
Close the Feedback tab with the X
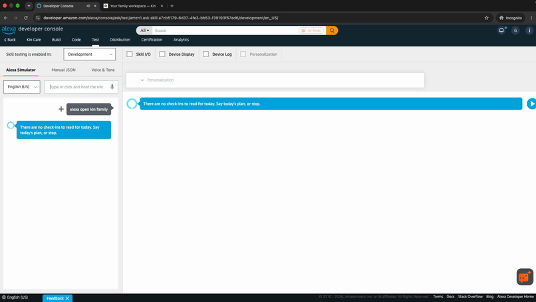point(68,298)
